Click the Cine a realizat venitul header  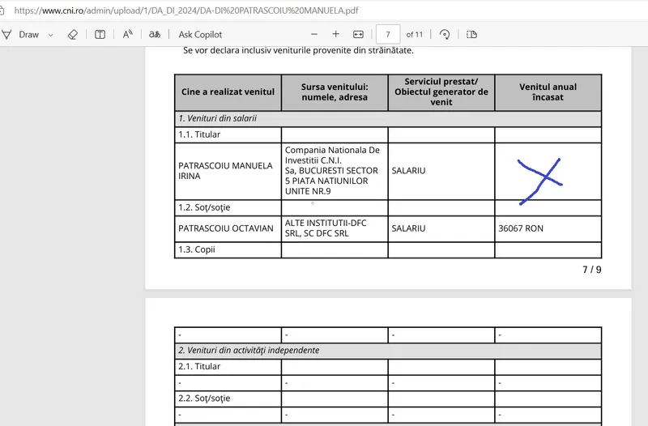pyautogui.click(x=228, y=92)
